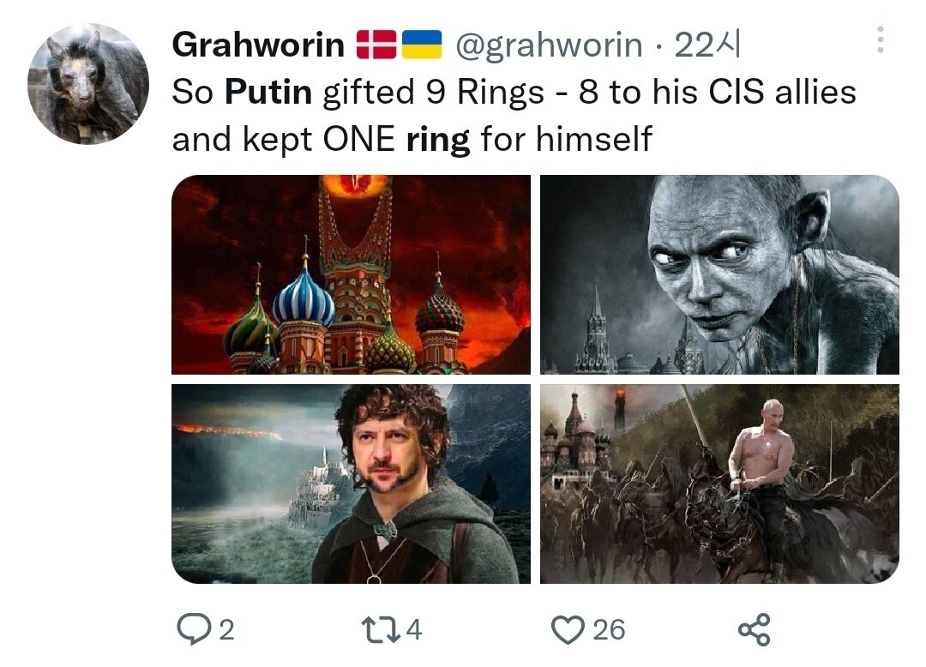Click the bold word Putin in tweet
This screenshot has height=667, width=926.
coord(268,92)
